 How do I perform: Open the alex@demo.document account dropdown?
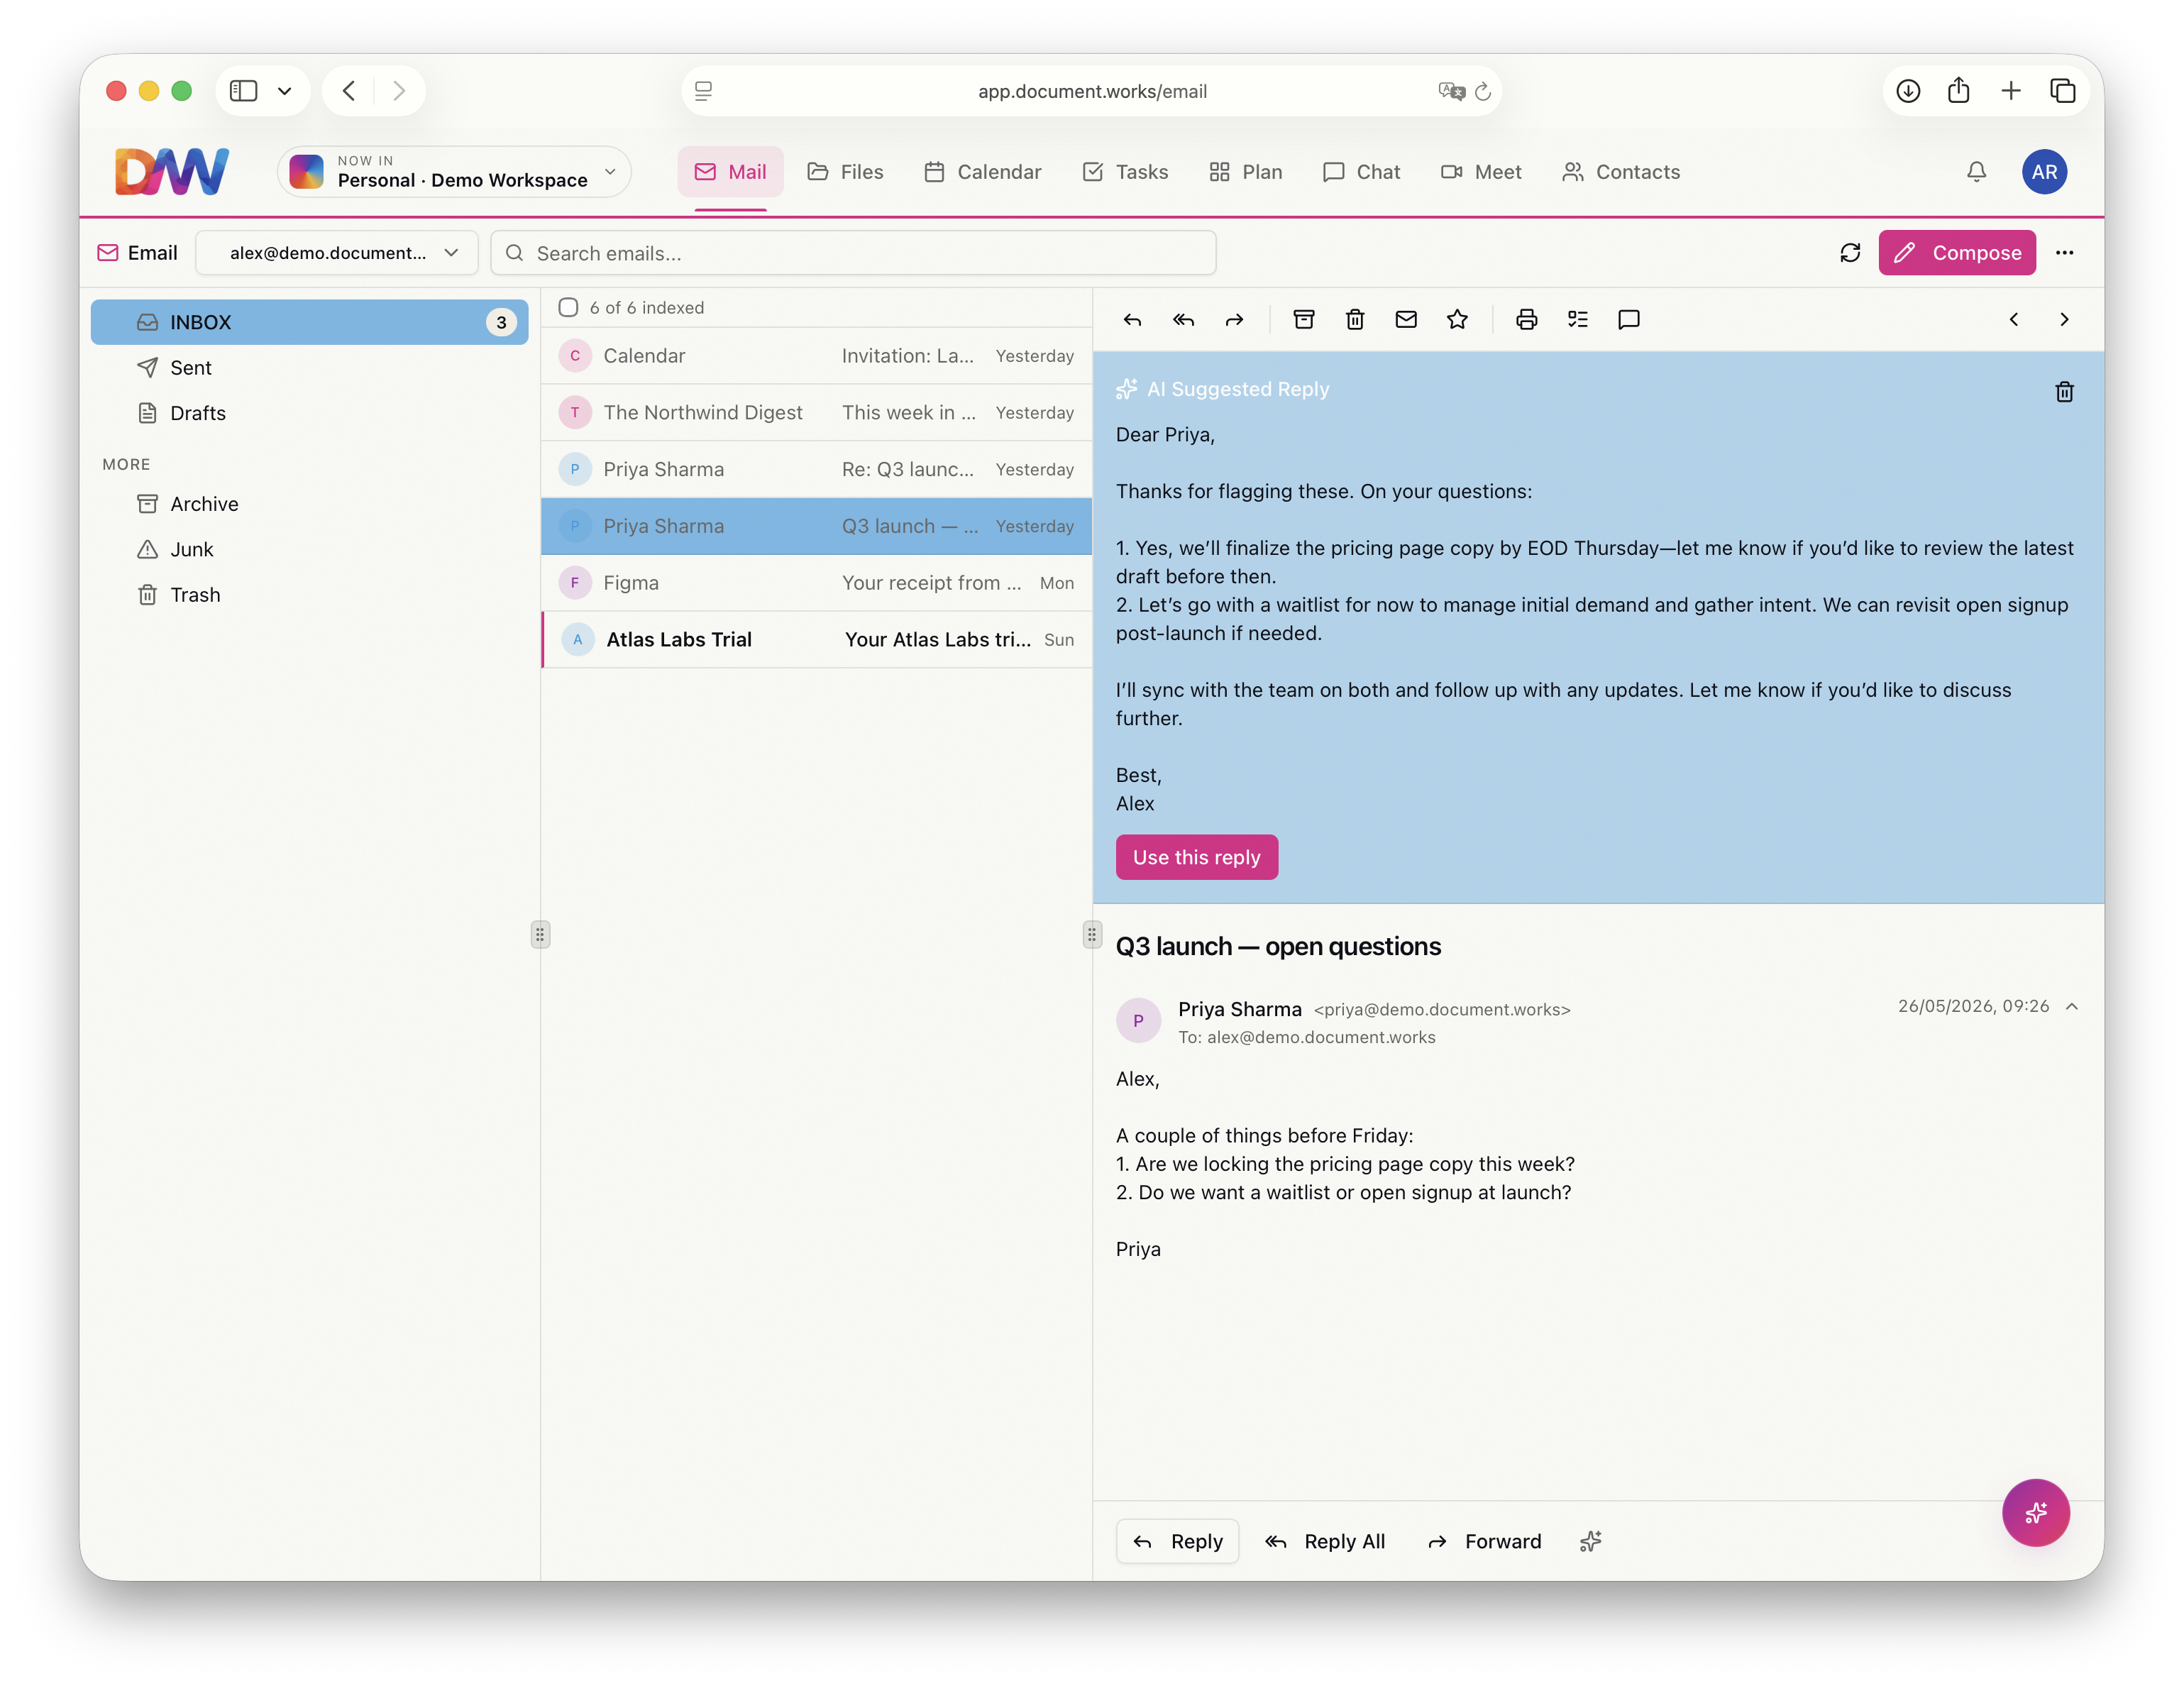click(337, 253)
